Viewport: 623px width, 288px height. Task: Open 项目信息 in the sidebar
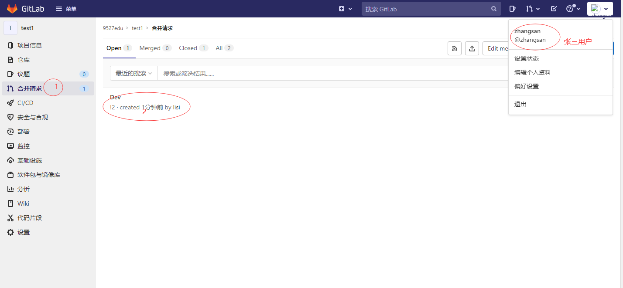48,45
